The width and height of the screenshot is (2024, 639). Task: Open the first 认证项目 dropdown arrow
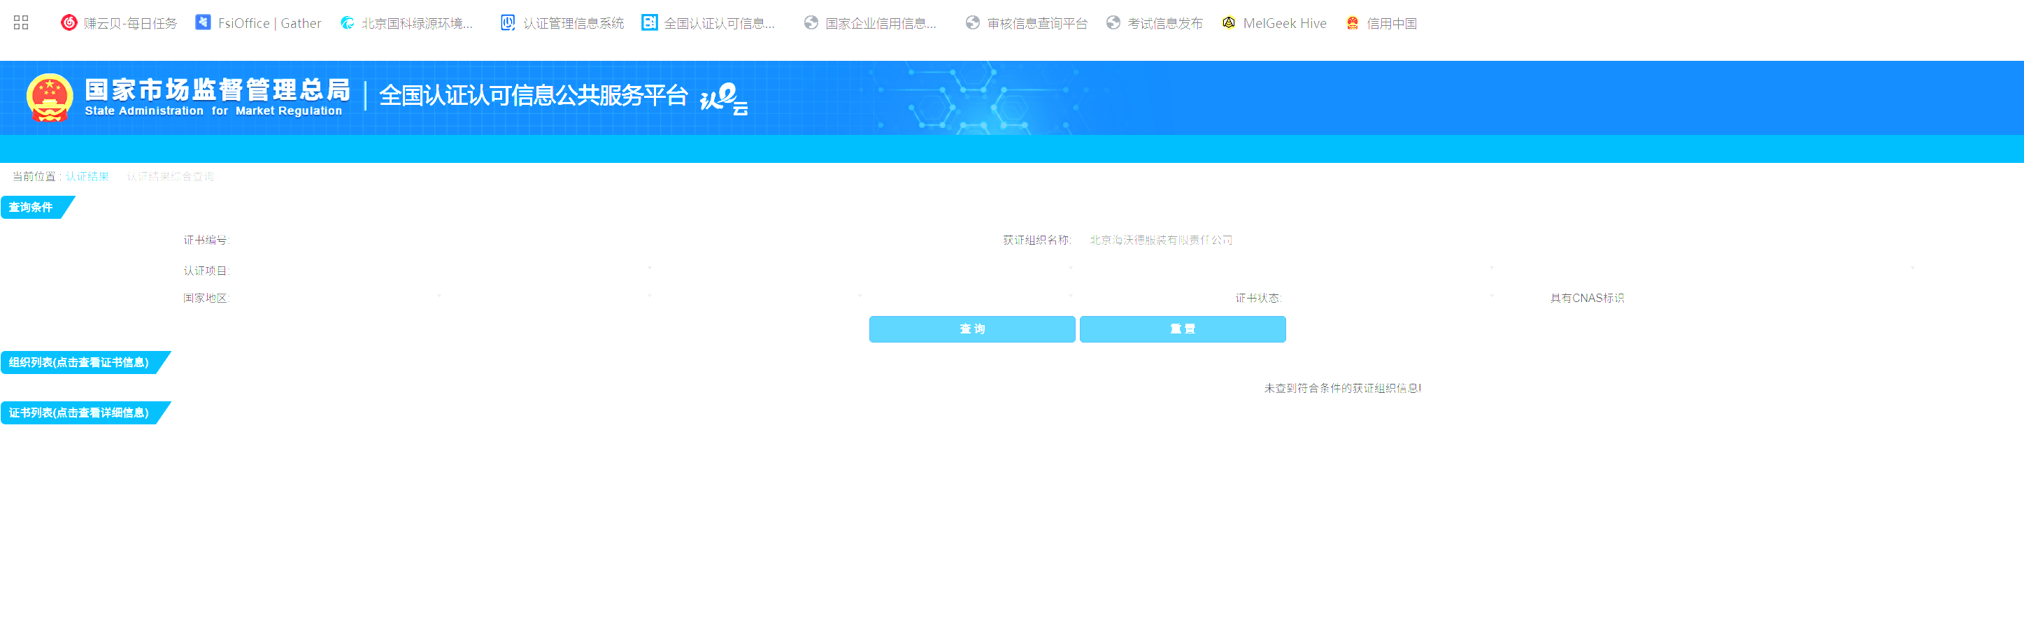(650, 268)
